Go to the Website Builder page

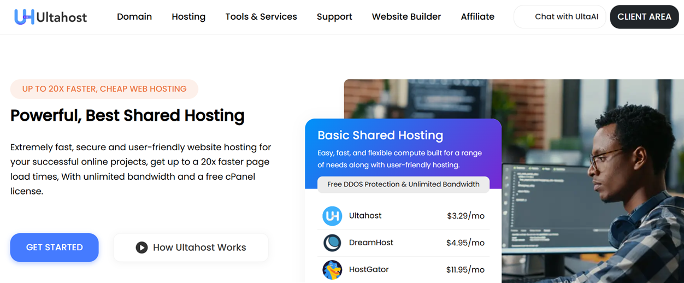406,17
